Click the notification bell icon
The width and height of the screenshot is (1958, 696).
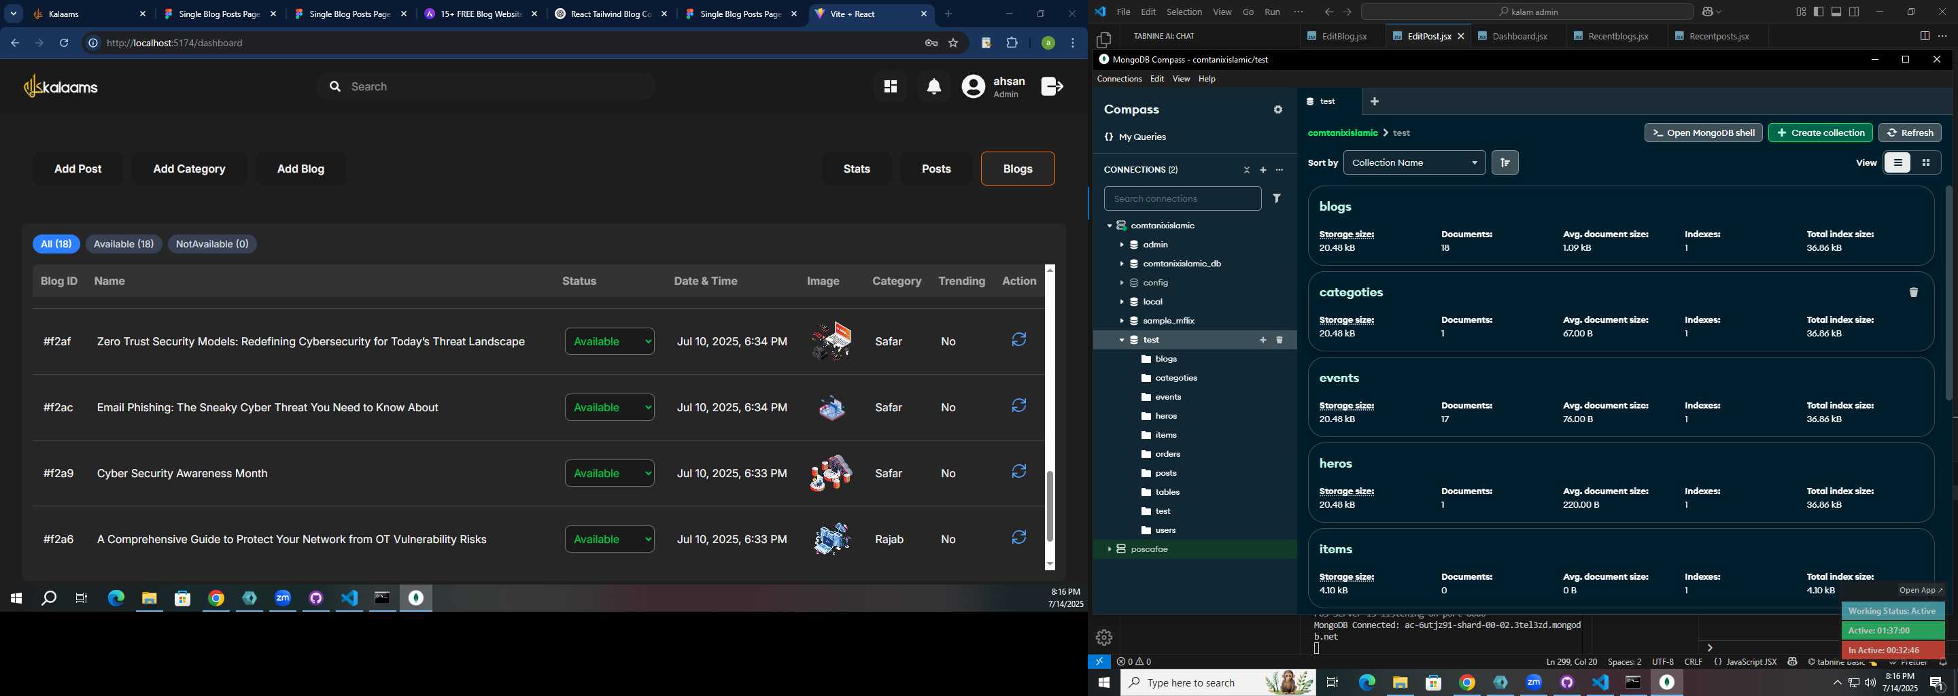(934, 86)
